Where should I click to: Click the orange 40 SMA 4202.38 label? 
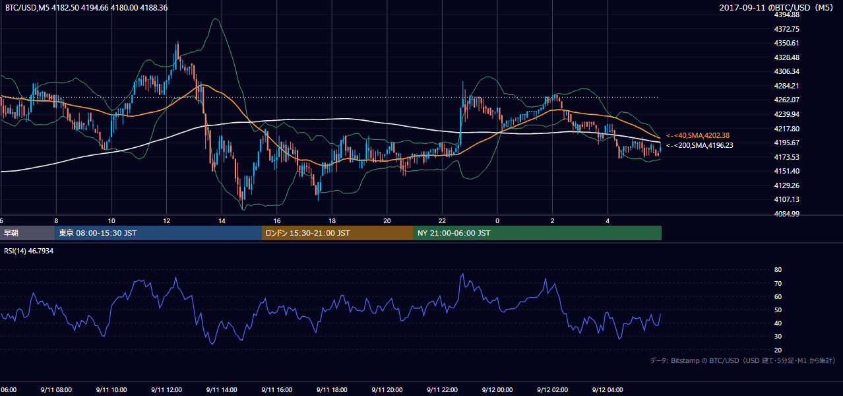(698, 135)
